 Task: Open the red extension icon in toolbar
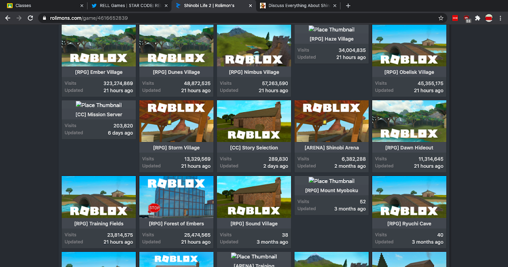point(455,18)
